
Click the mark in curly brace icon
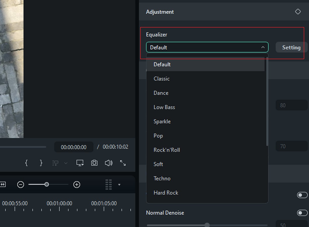(26, 163)
